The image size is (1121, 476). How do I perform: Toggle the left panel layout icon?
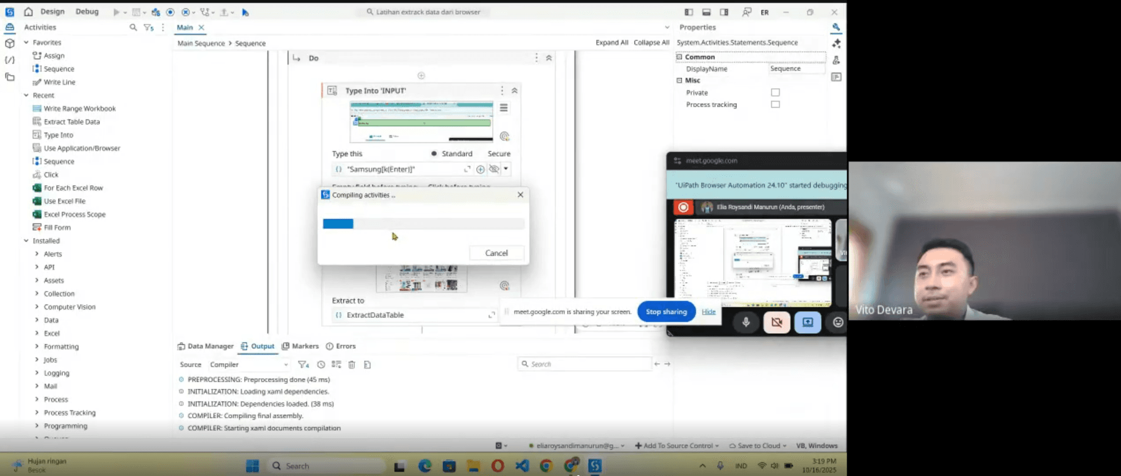[x=689, y=12]
